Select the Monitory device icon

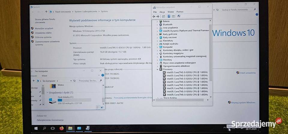[x=161, y=60]
